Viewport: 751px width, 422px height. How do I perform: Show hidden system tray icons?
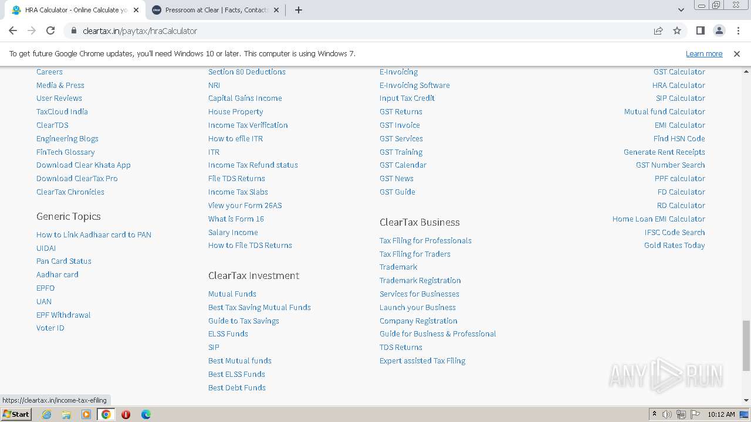(x=655, y=414)
